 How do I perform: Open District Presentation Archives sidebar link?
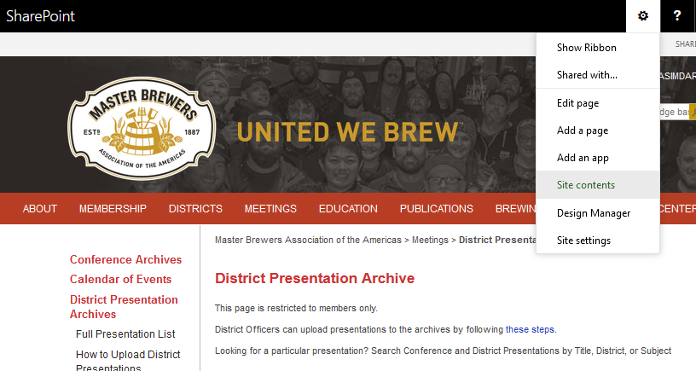(124, 307)
